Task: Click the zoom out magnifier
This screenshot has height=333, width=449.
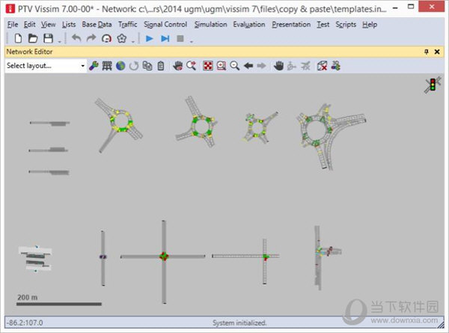Action: (x=234, y=66)
